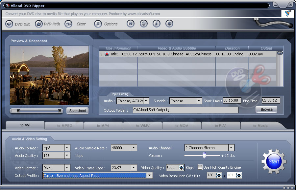Click the V check mark on Title1 row
The width and height of the screenshot is (296, 190).
pyautogui.click(x=101, y=54)
